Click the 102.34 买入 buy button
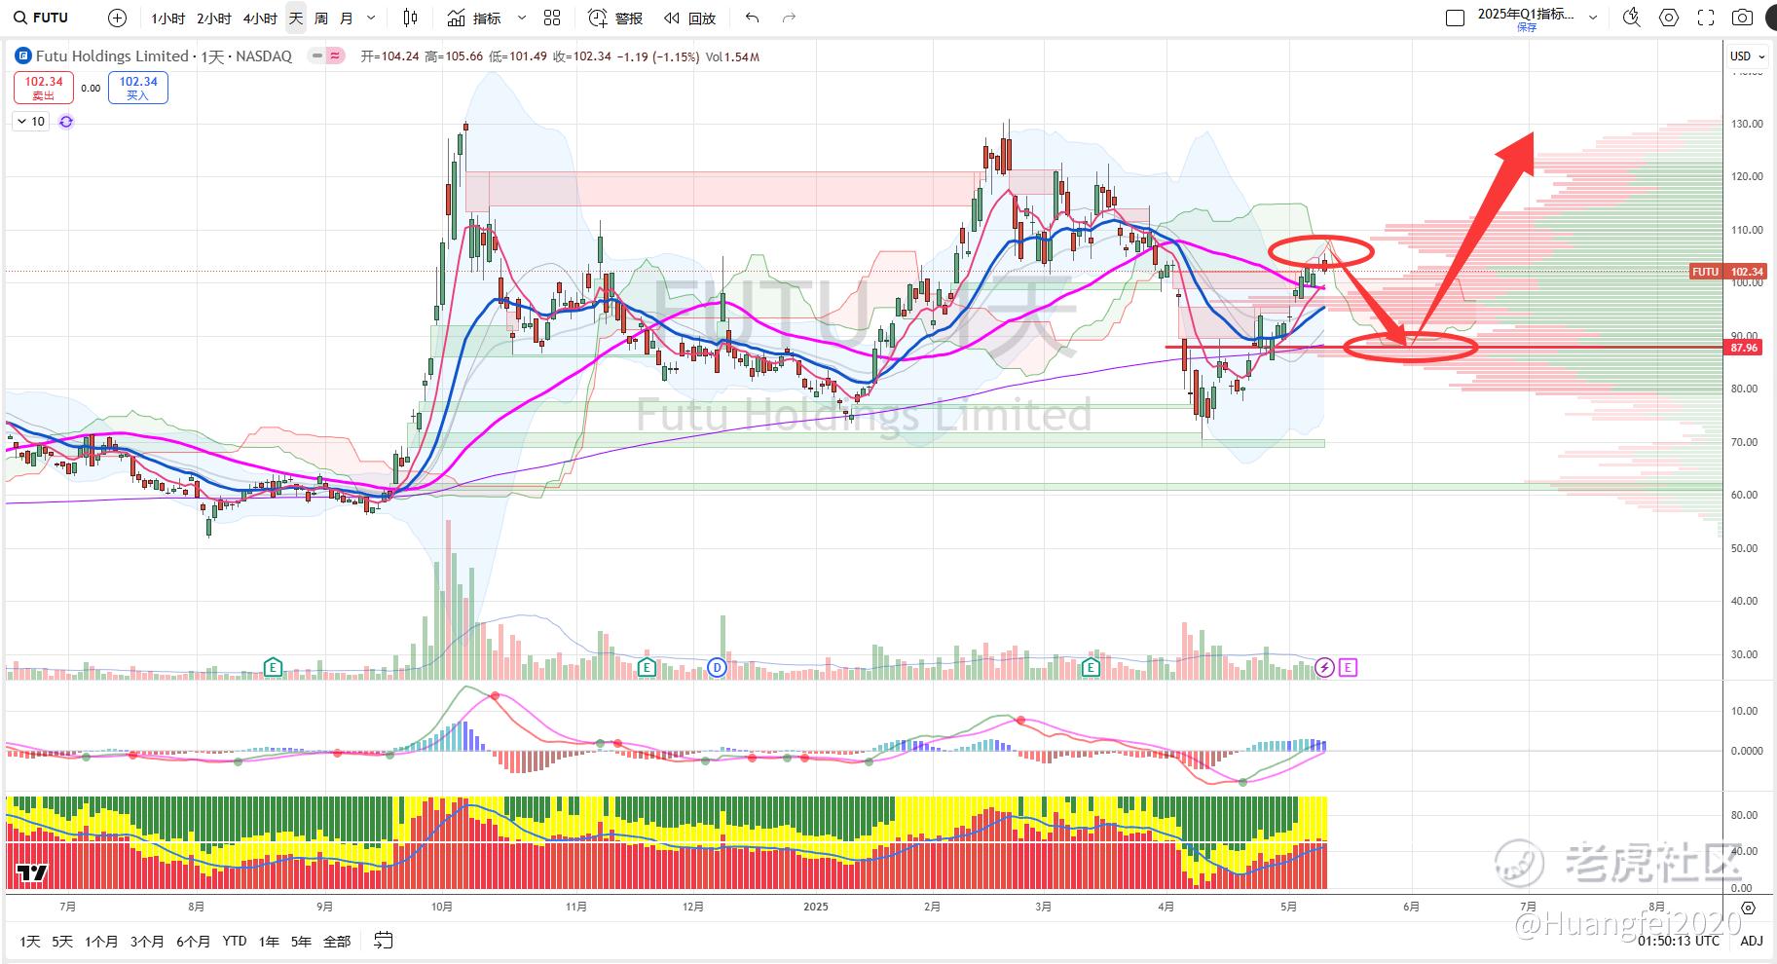Image resolution: width=1777 pixels, height=964 pixels. click(138, 88)
